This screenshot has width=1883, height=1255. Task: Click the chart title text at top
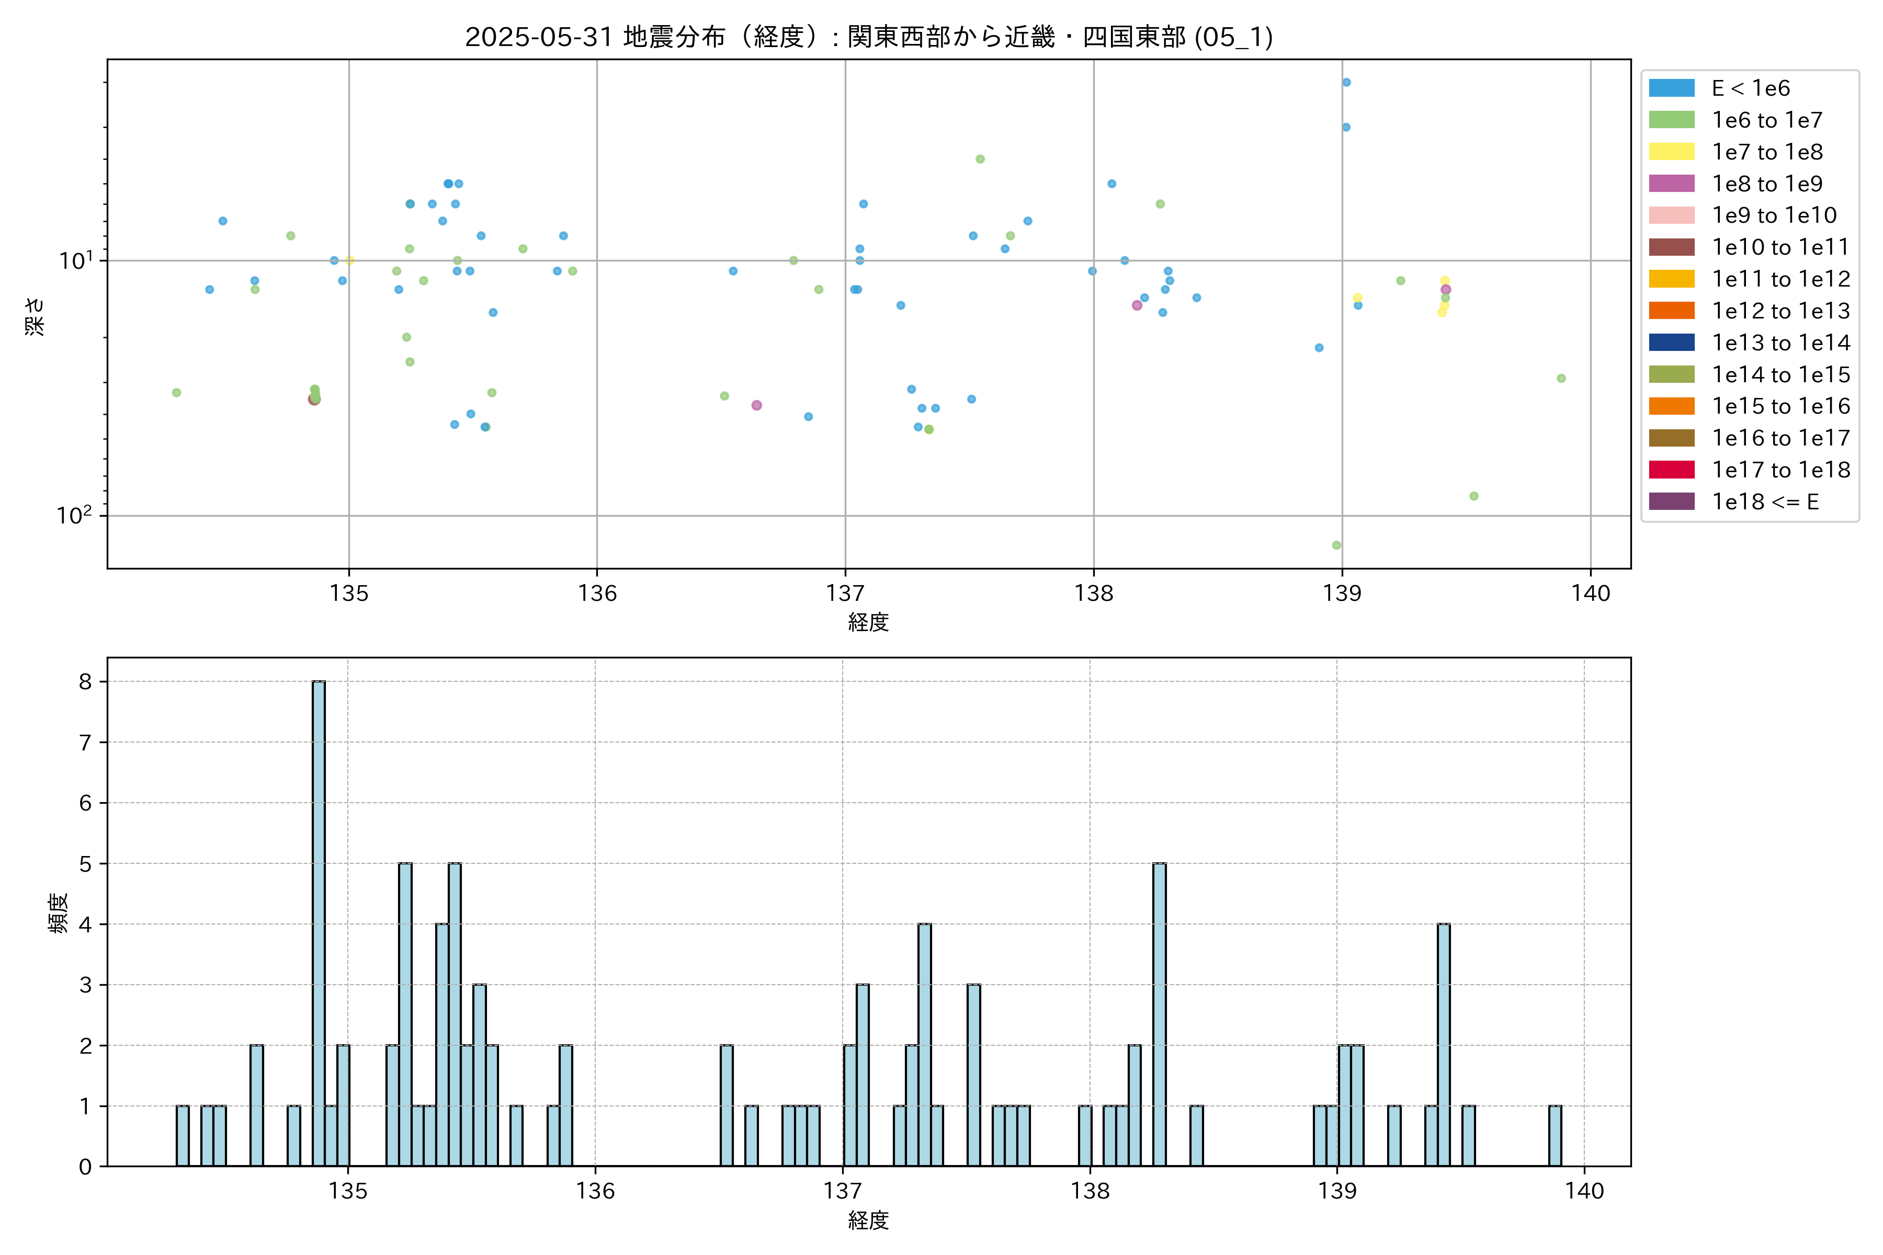(x=869, y=37)
